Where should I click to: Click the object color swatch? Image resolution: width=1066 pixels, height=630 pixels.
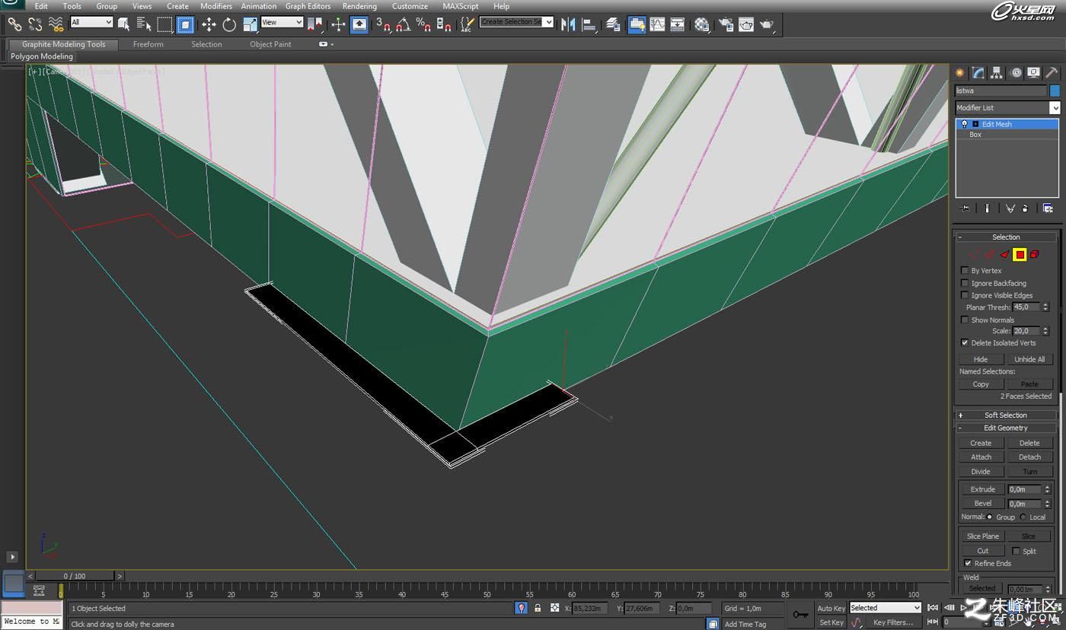[x=1055, y=91]
